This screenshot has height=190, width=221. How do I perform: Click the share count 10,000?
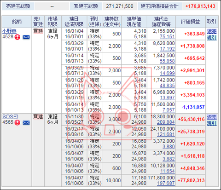pyautogui.click(x=113, y=180)
